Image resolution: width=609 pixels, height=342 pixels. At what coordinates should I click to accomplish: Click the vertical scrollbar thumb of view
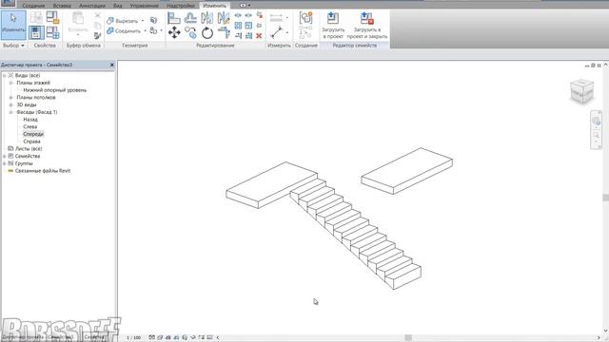(x=605, y=198)
